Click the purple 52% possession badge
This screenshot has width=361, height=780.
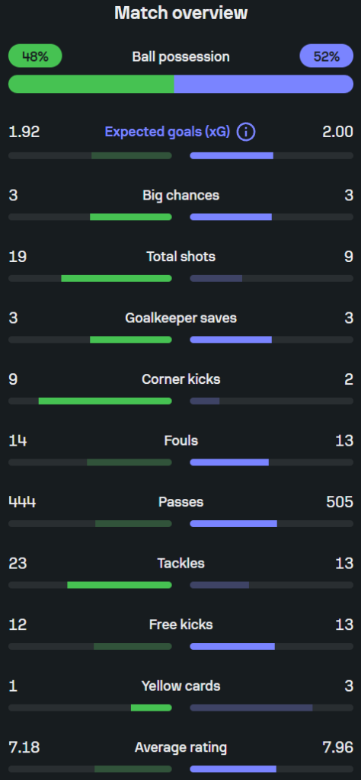[326, 56]
